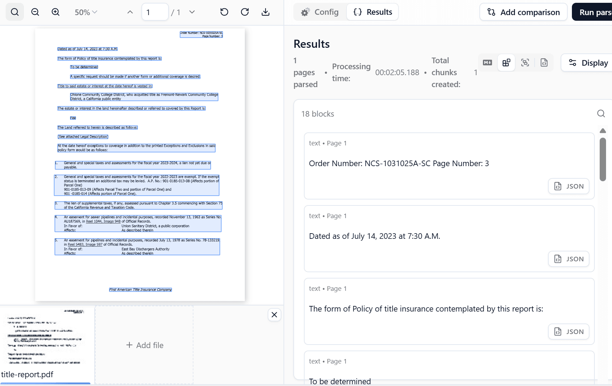The height and width of the screenshot is (386, 612).
Task: Rotate the document counterclockwise
Action: tap(224, 12)
